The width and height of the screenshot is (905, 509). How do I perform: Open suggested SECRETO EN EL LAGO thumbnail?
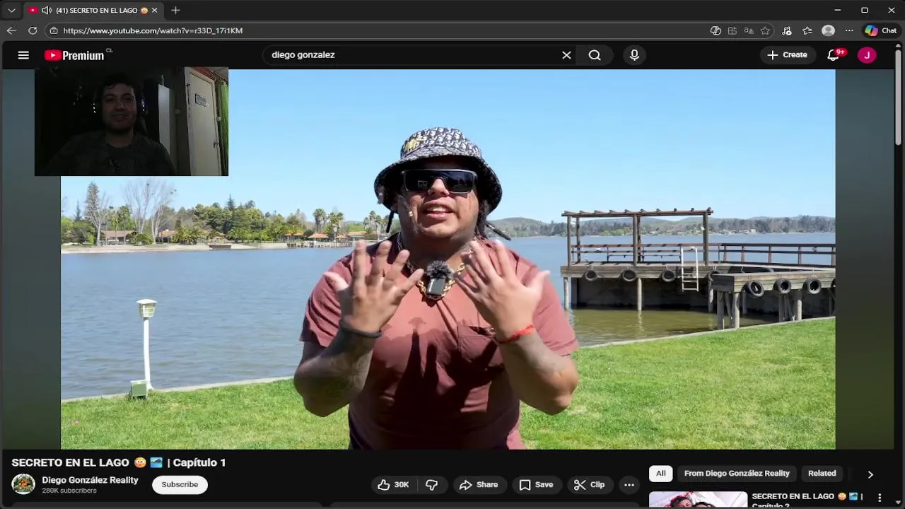[698, 500]
